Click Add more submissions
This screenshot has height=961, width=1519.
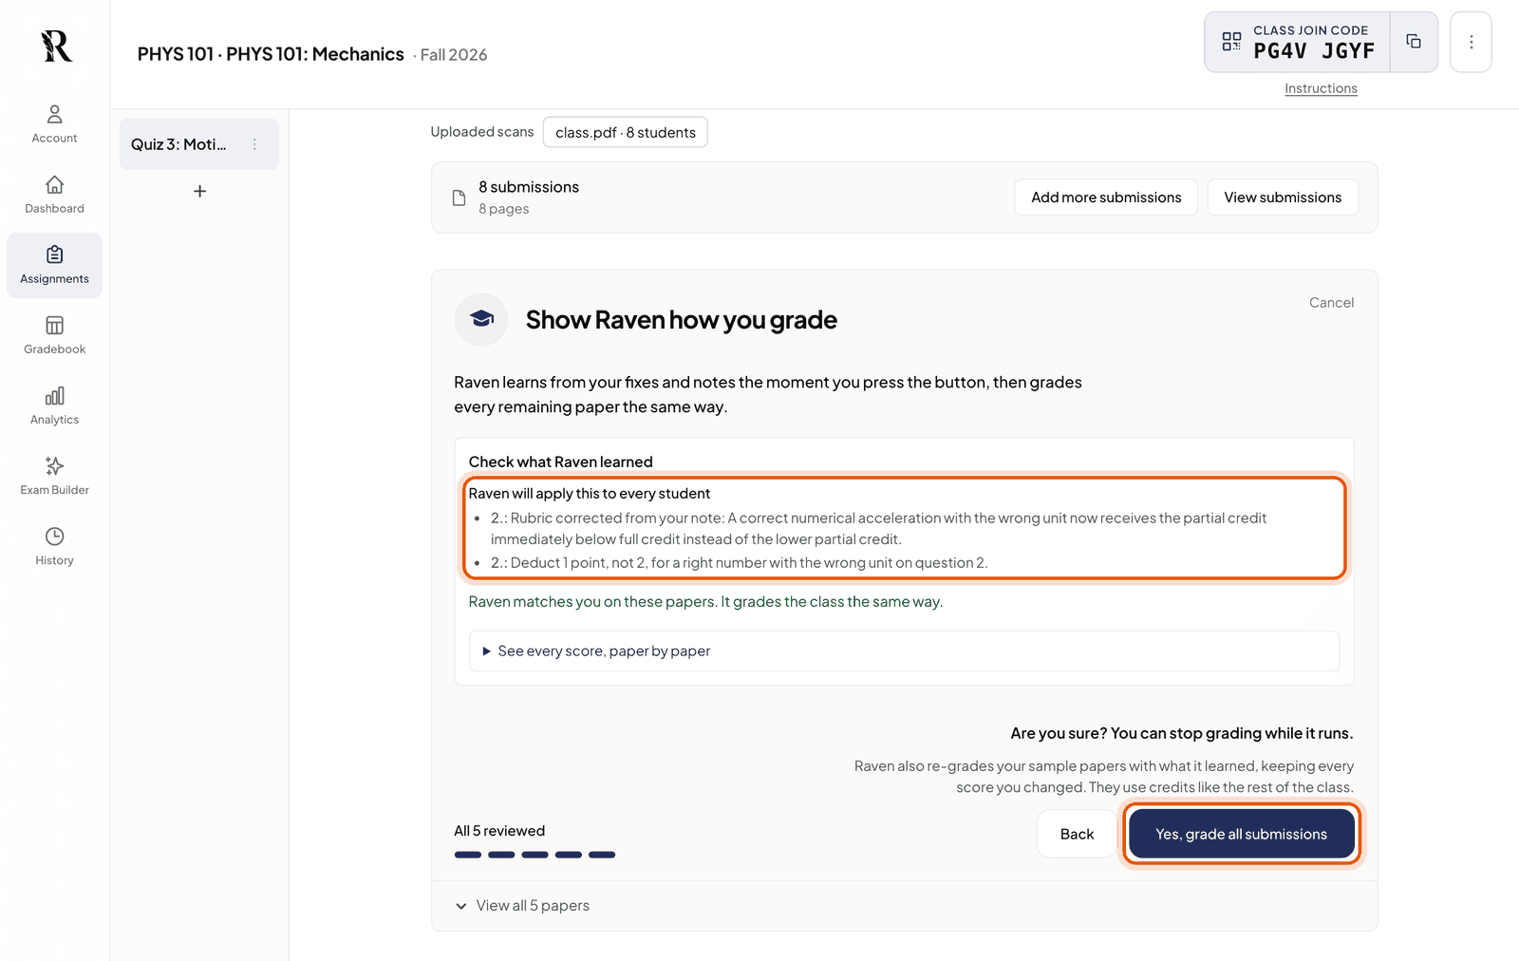pyautogui.click(x=1106, y=198)
